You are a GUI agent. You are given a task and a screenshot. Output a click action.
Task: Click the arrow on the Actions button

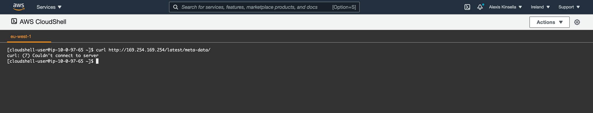click(x=561, y=22)
